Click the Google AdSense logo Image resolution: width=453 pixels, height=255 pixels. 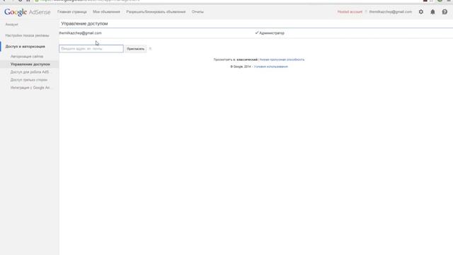click(27, 12)
